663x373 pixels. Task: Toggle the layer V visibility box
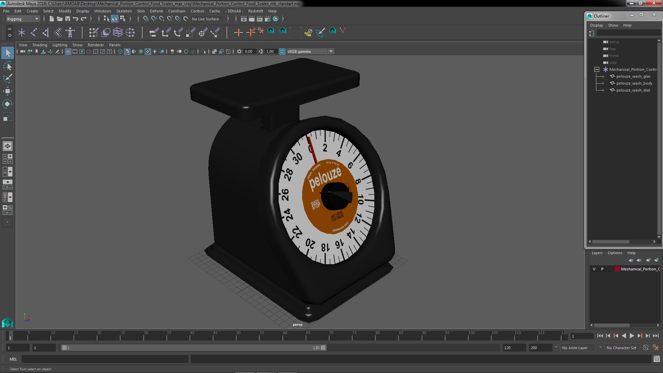[x=594, y=269]
